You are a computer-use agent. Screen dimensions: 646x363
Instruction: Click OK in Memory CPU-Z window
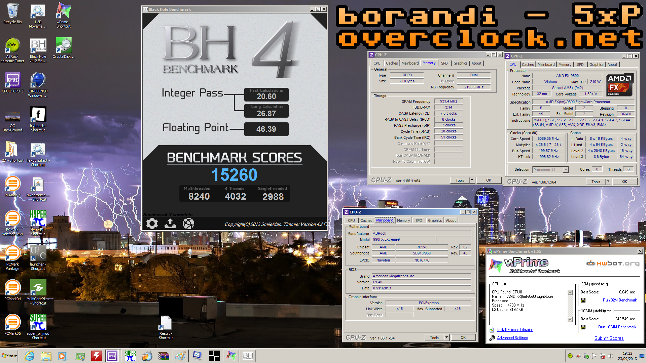click(x=489, y=180)
